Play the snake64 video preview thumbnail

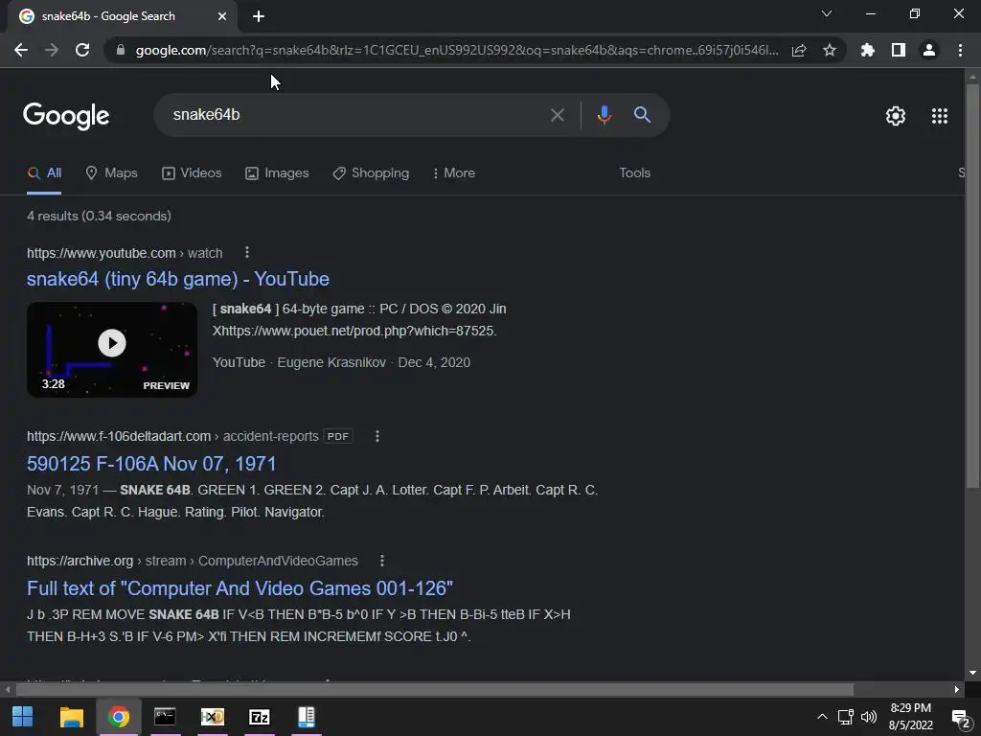tap(112, 350)
